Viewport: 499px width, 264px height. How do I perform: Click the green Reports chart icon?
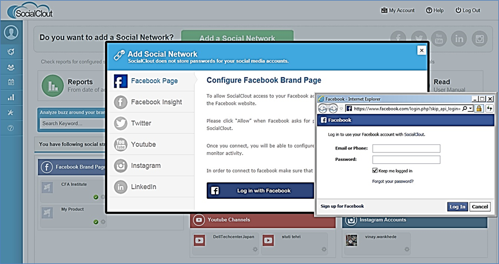[x=53, y=85]
